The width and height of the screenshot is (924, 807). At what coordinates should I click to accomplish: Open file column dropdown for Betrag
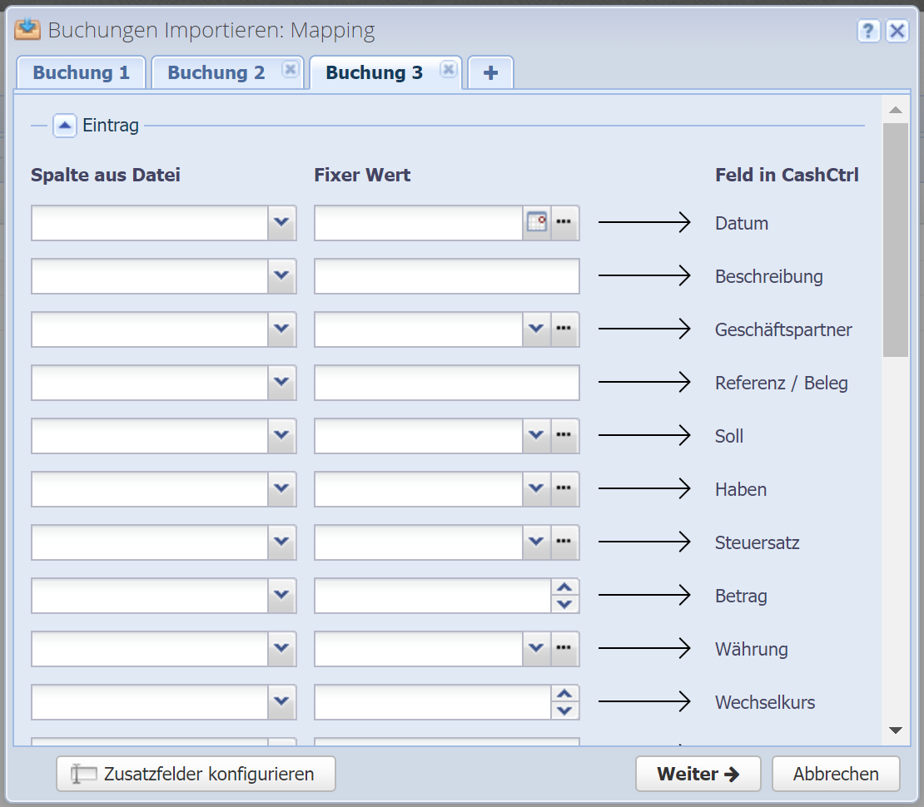click(x=281, y=596)
